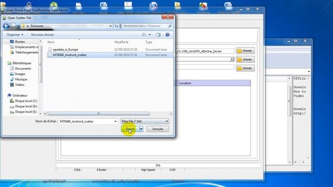Select Ordinateur in the navigation pane
Screen dimensions: 333x187
coord(18,96)
